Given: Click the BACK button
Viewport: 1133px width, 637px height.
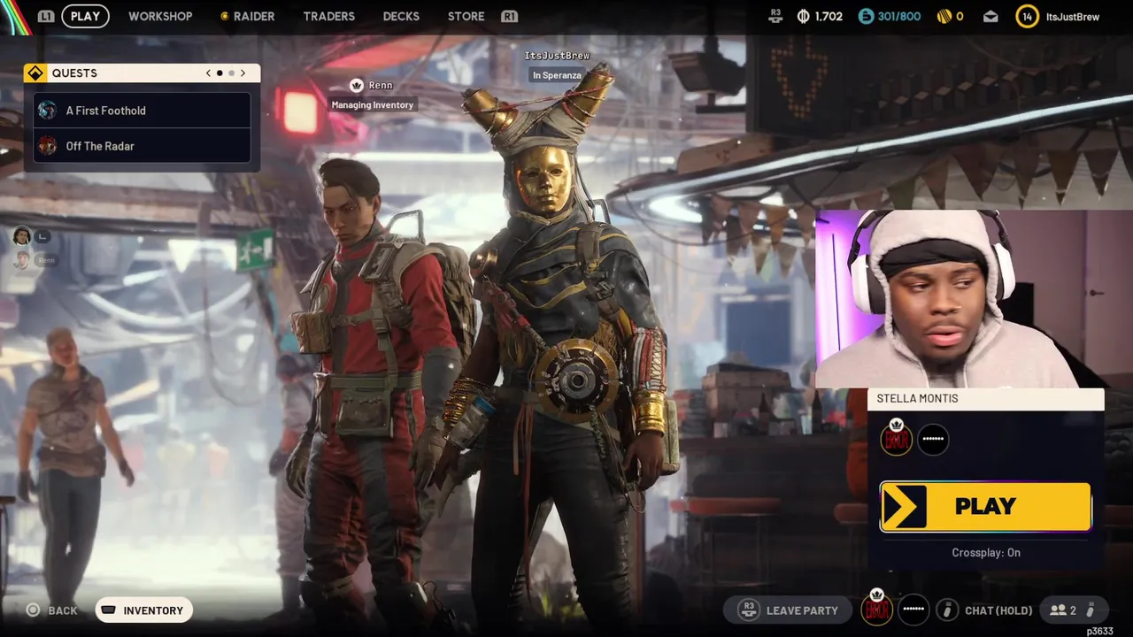Looking at the screenshot, I should pyautogui.click(x=53, y=610).
